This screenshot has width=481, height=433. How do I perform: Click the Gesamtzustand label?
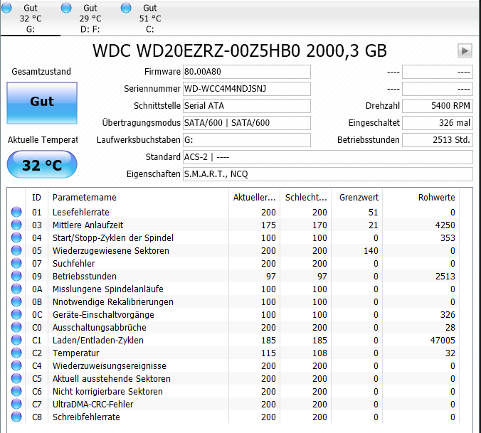click(41, 72)
